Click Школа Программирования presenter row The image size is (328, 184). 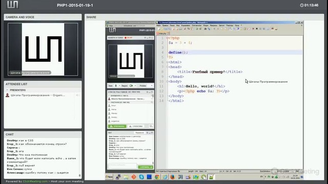[x=43, y=96]
